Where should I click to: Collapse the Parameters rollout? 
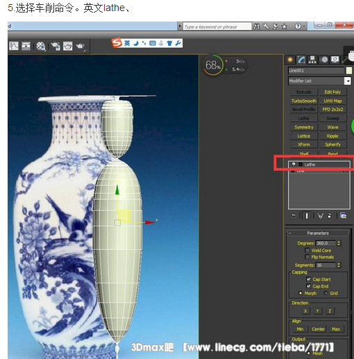pos(318,233)
